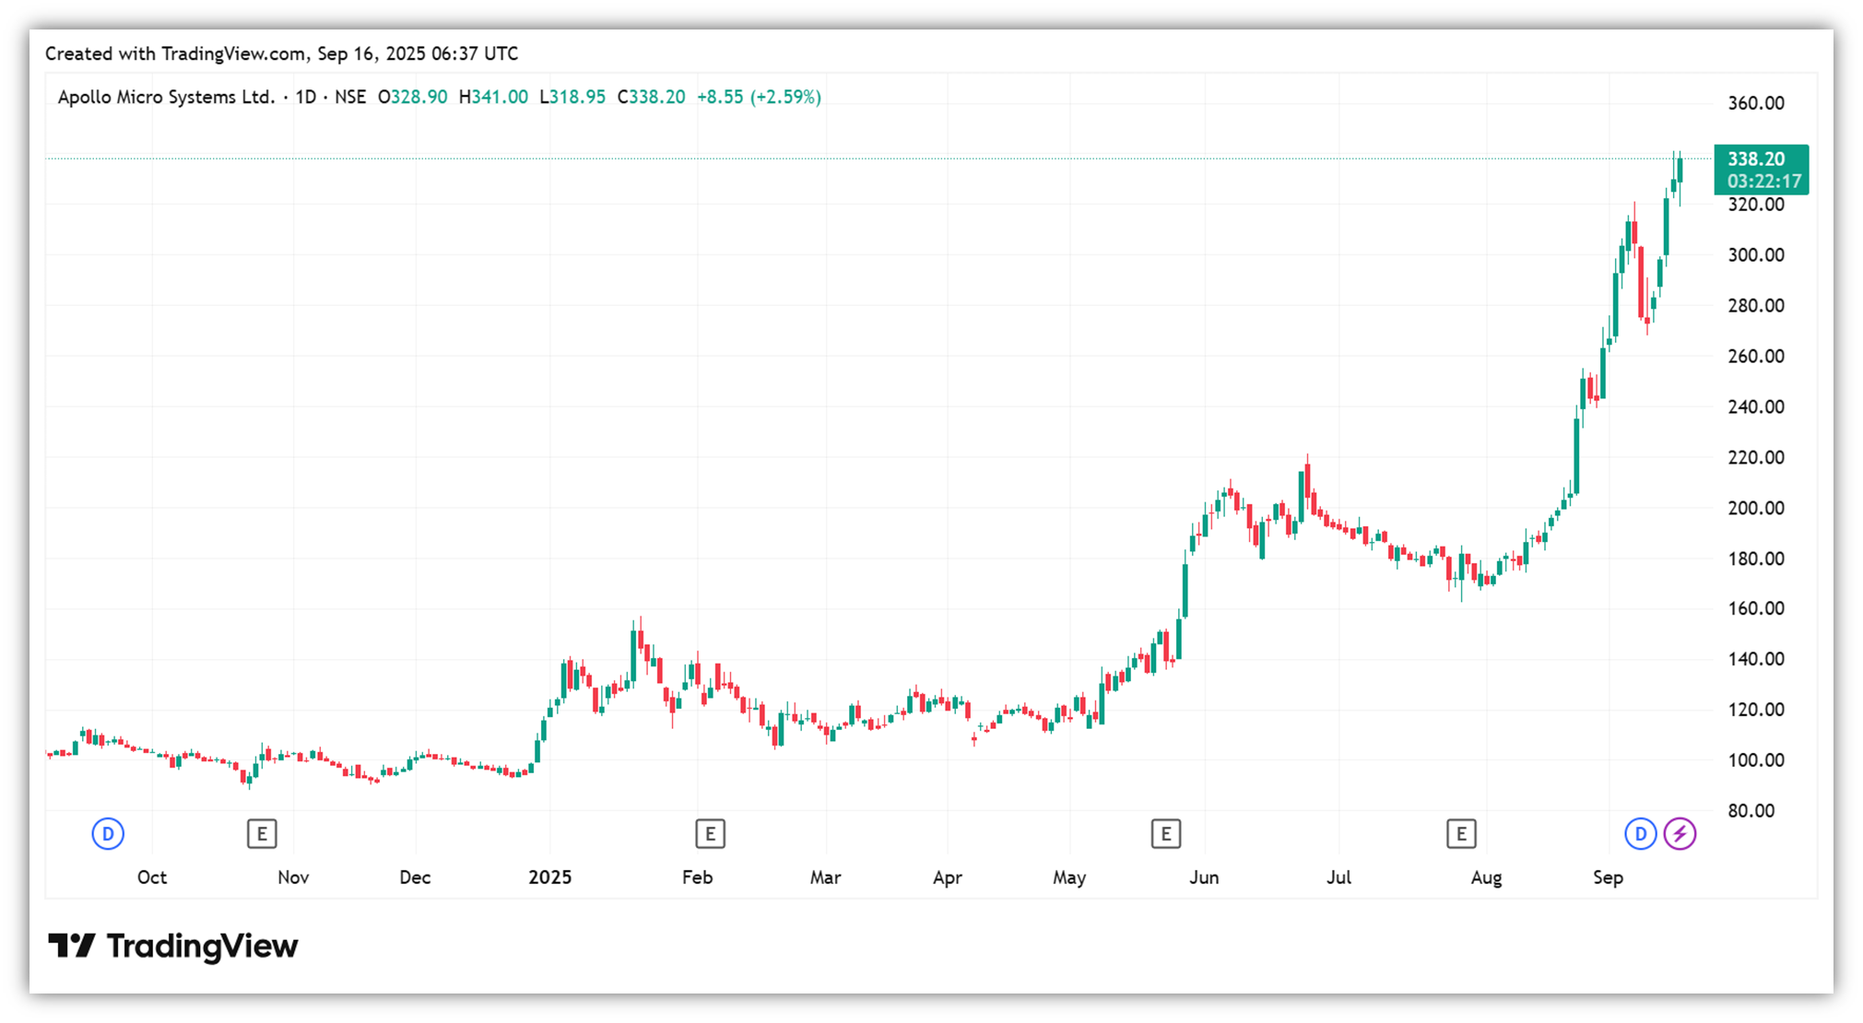Click the earnings marker just before June

[x=1165, y=834]
